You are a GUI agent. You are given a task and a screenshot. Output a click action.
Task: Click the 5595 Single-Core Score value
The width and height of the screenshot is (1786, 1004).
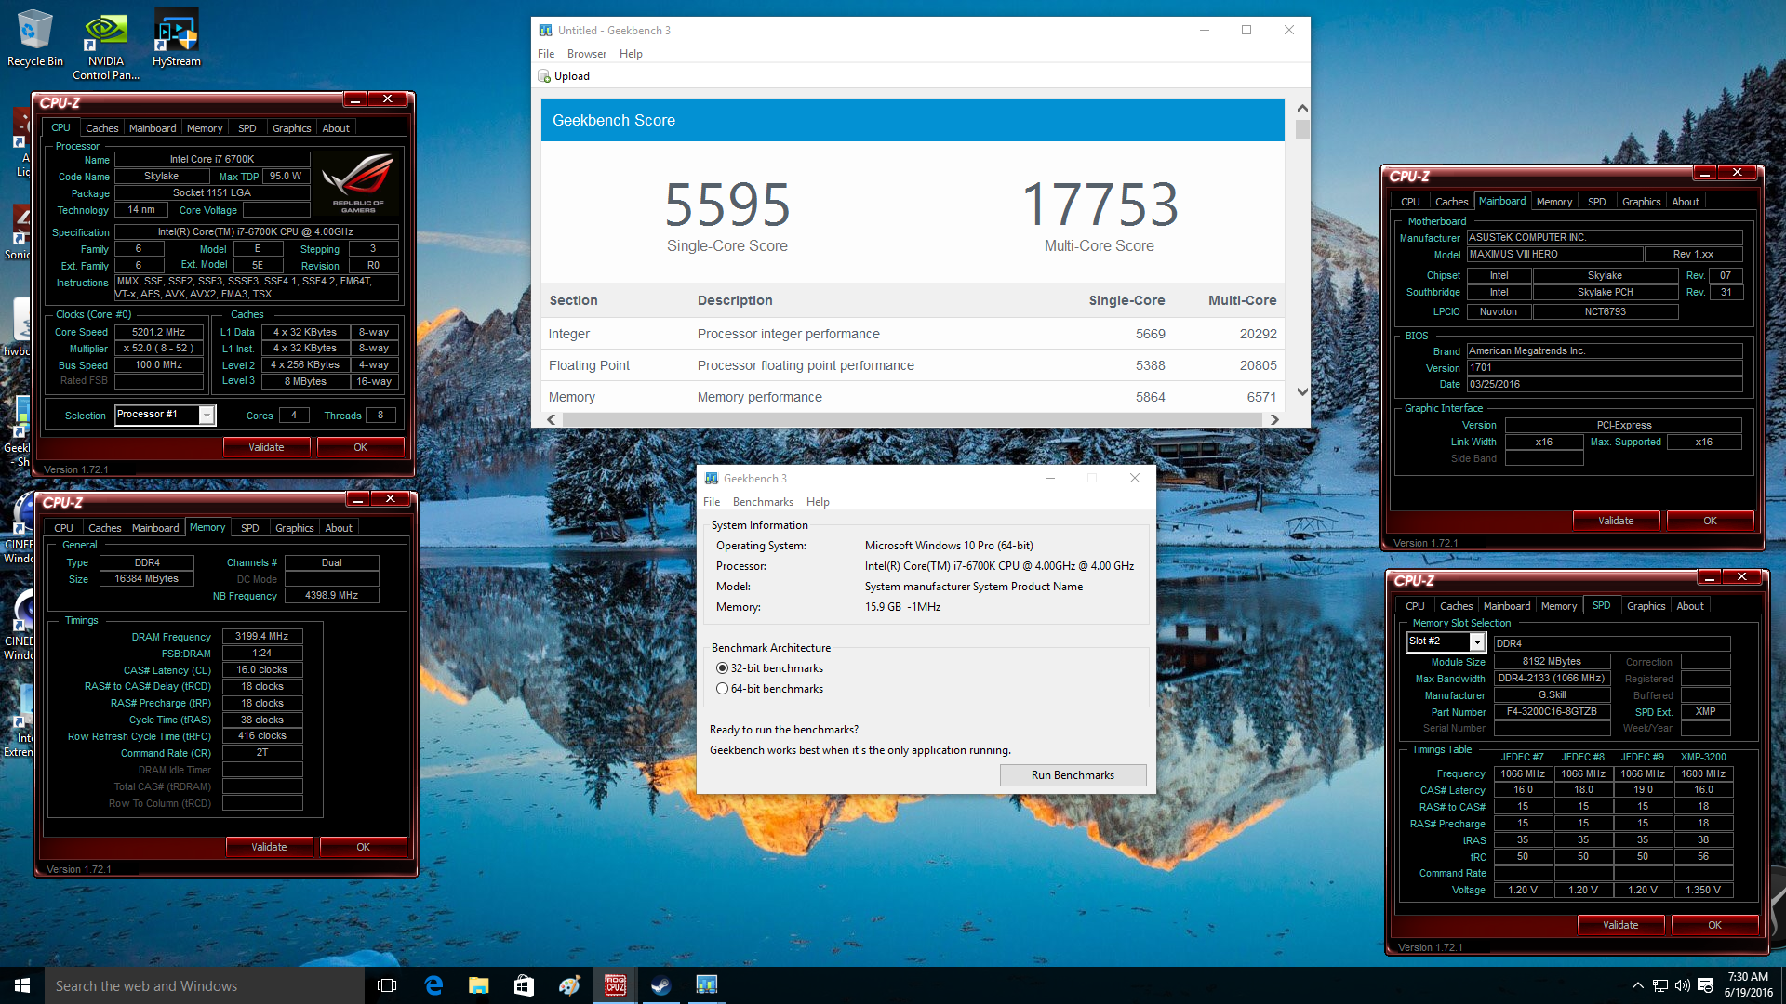point(727,205)
